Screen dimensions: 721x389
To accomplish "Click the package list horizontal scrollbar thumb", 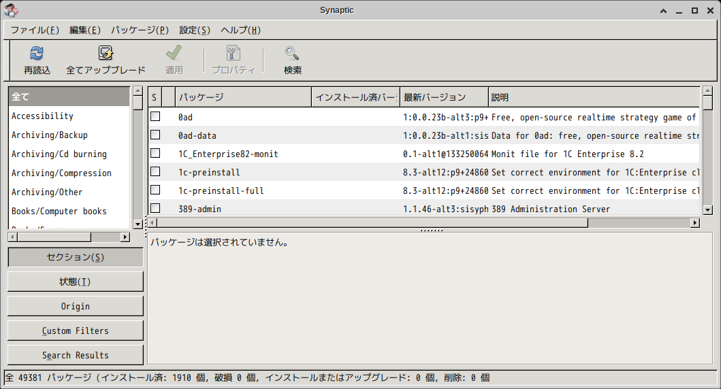I will (372, 223).
